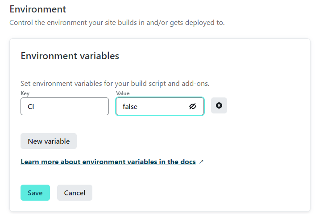Cancel editing environment variables

click(x=75, y=193)
